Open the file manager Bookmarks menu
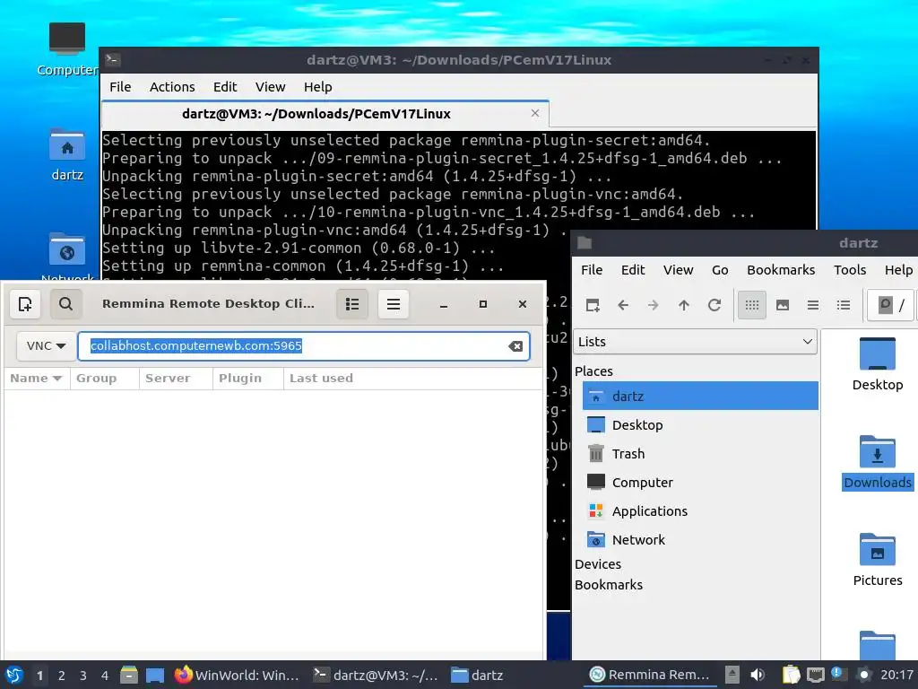 [x=781, y=270]
